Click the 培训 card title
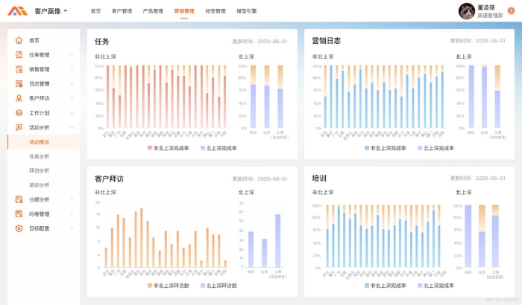 [319, 178]
